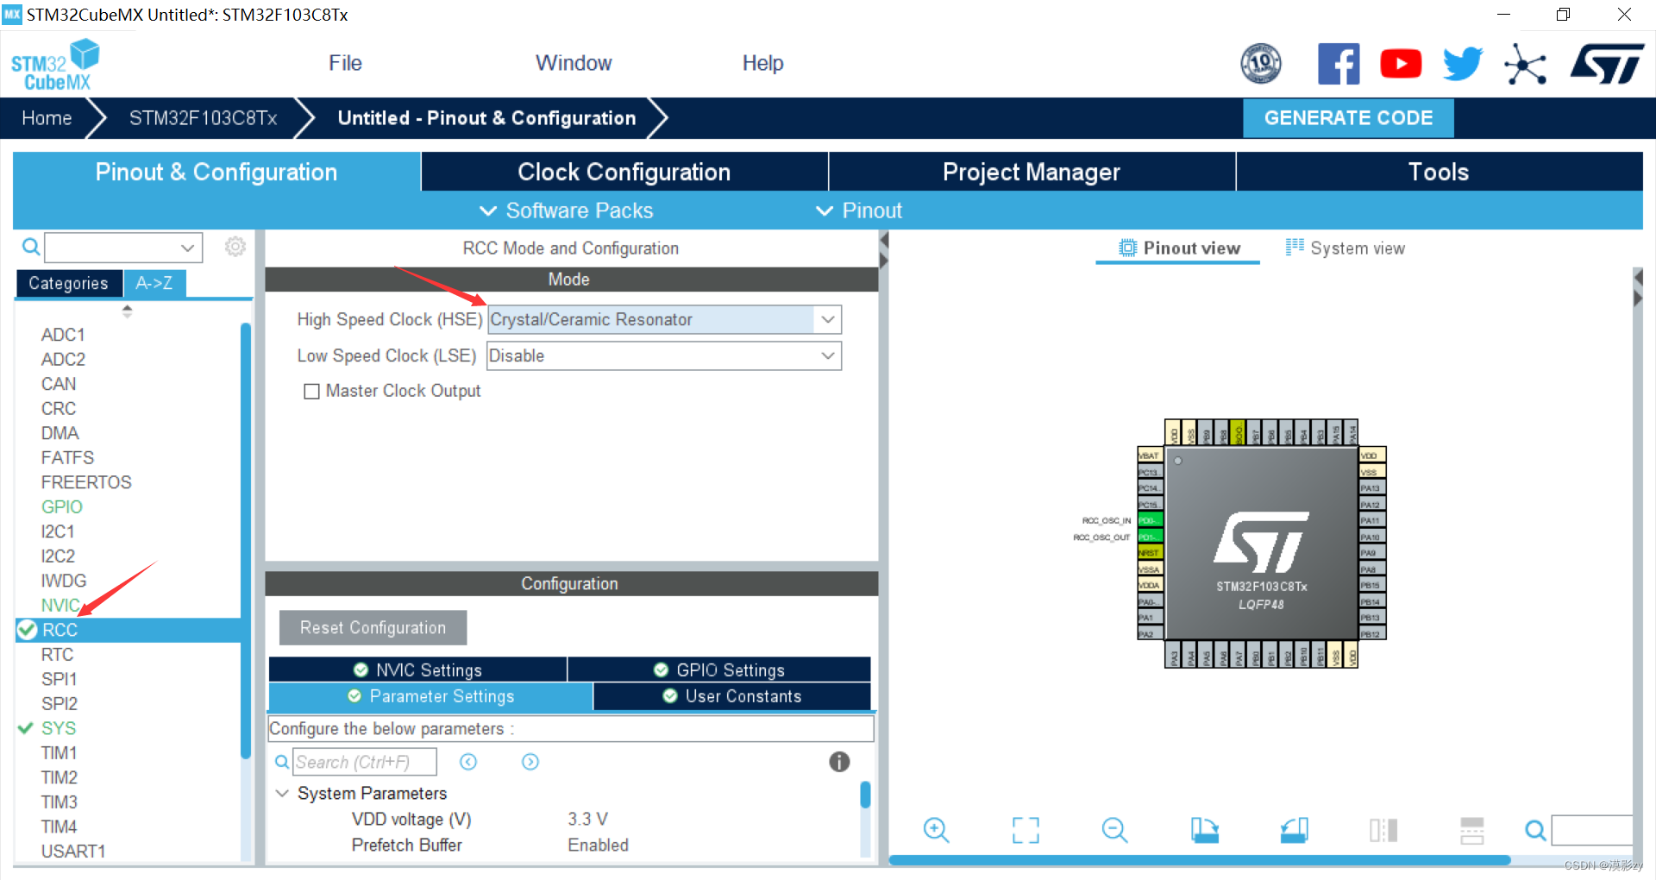Image resolution: width=1656 pixels, height=880 pixels.
Task: Zoom in on the chip pinout
Action: [x=936, y=830]
